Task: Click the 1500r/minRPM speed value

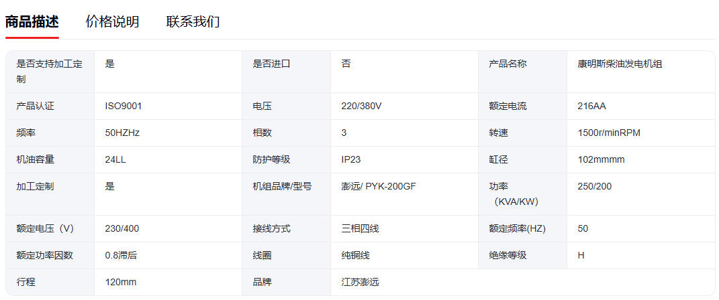Action: [609, 133]
